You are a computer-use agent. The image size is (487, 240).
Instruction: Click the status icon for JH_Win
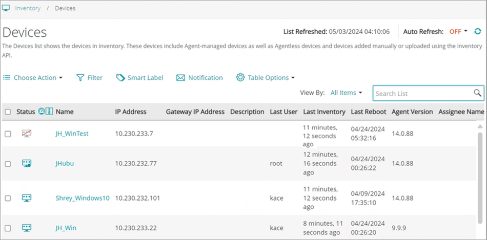coord(27,228)
